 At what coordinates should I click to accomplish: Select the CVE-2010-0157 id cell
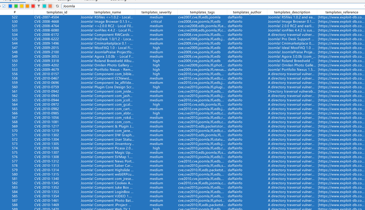47,74
